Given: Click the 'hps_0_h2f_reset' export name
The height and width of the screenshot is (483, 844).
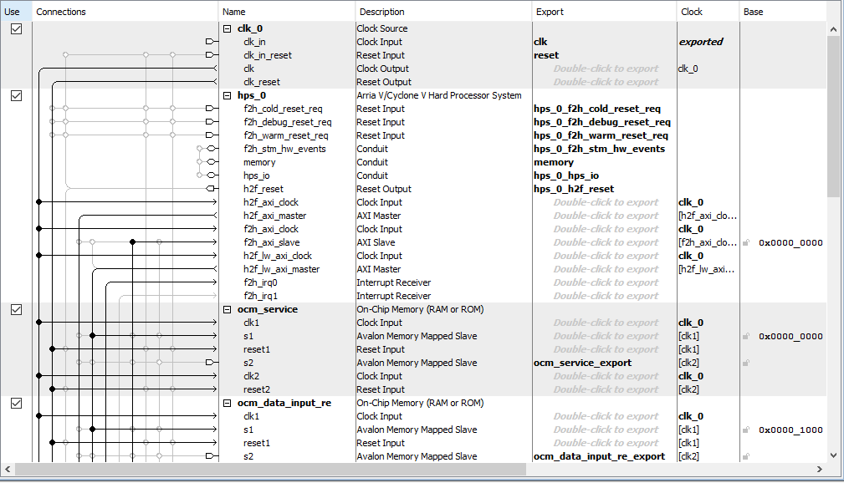Looking at the screenshot, I should point(574,190).
